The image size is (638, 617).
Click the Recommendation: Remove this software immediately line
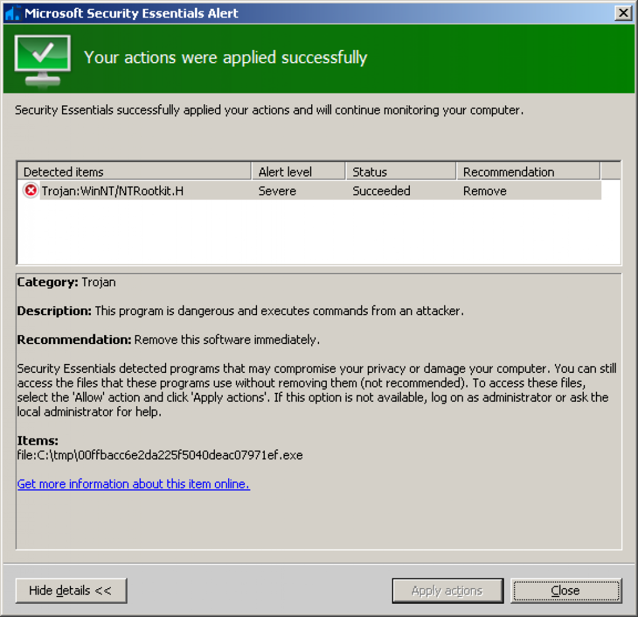click(x=169, y=339)
